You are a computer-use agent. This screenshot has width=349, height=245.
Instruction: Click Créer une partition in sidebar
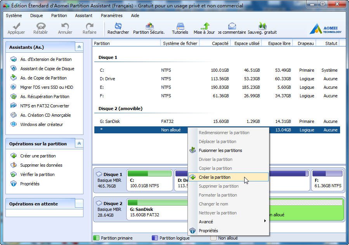coord(38,156)
